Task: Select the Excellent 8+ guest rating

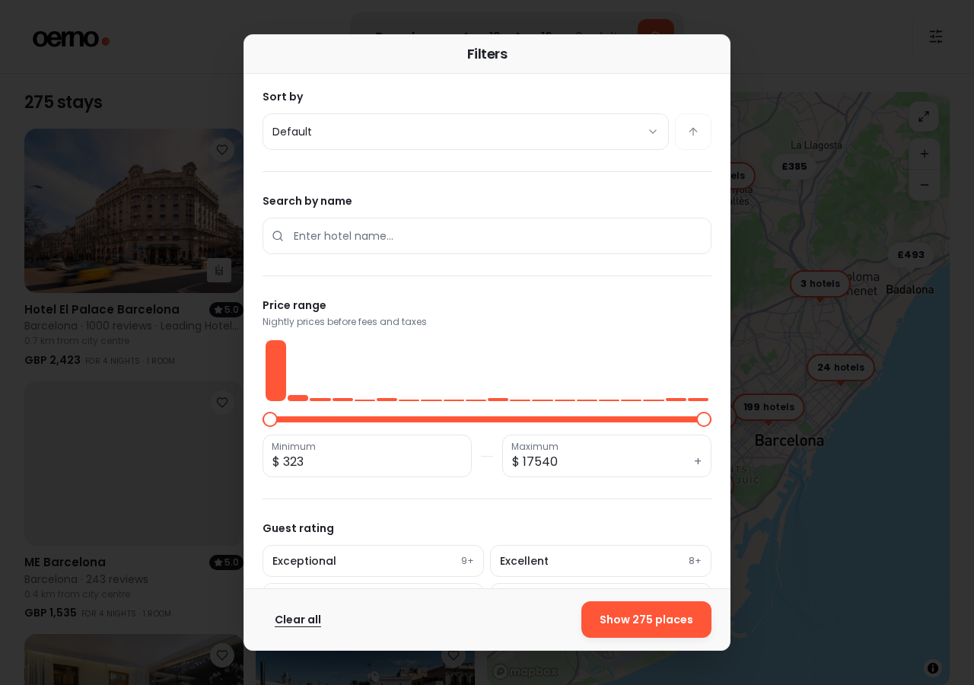Action: click(600, 561)
